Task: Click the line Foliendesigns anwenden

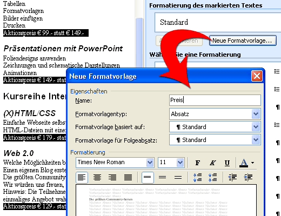Action: [35, 58]
